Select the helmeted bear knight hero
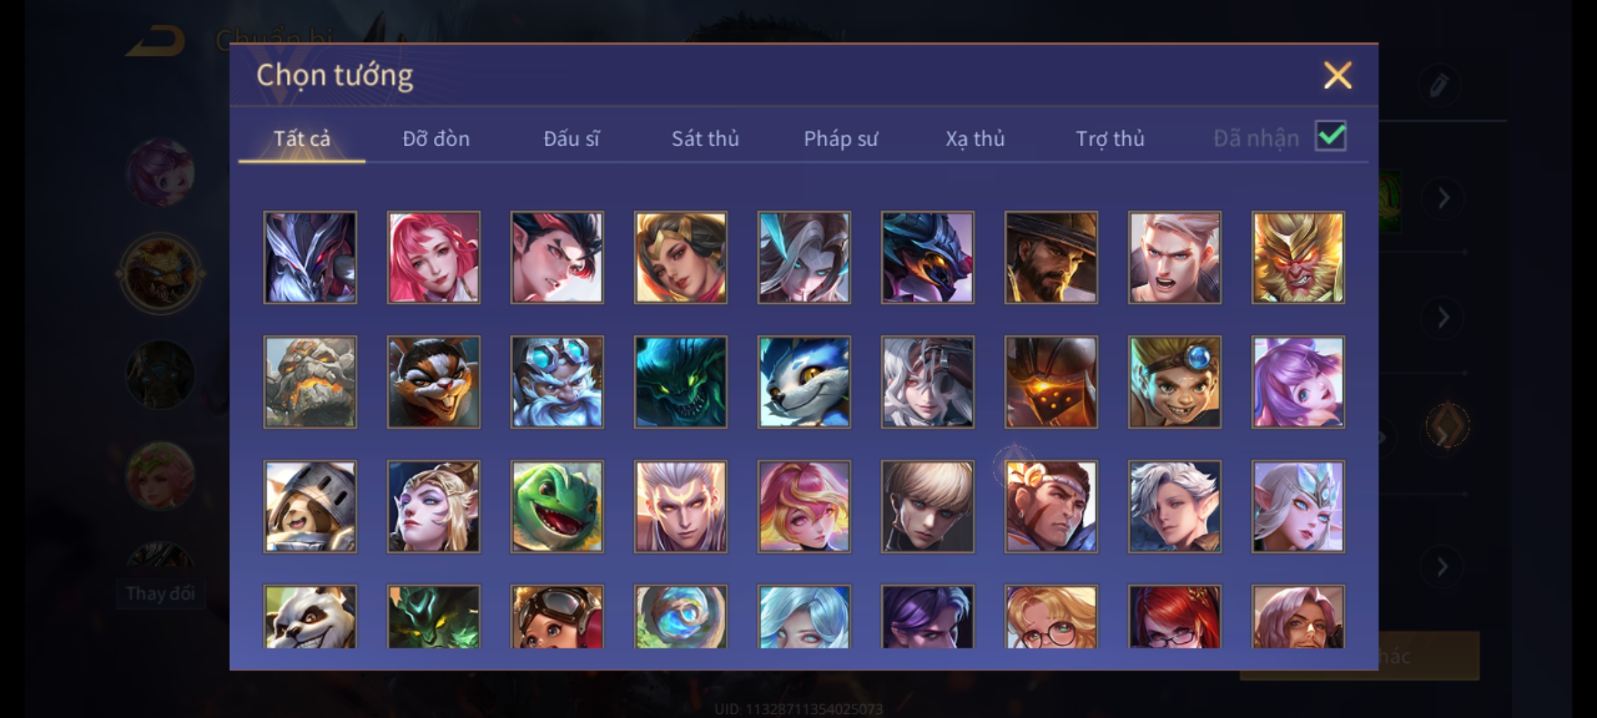The height and width of the screenshot is (718, 1597). click(310, 506)
